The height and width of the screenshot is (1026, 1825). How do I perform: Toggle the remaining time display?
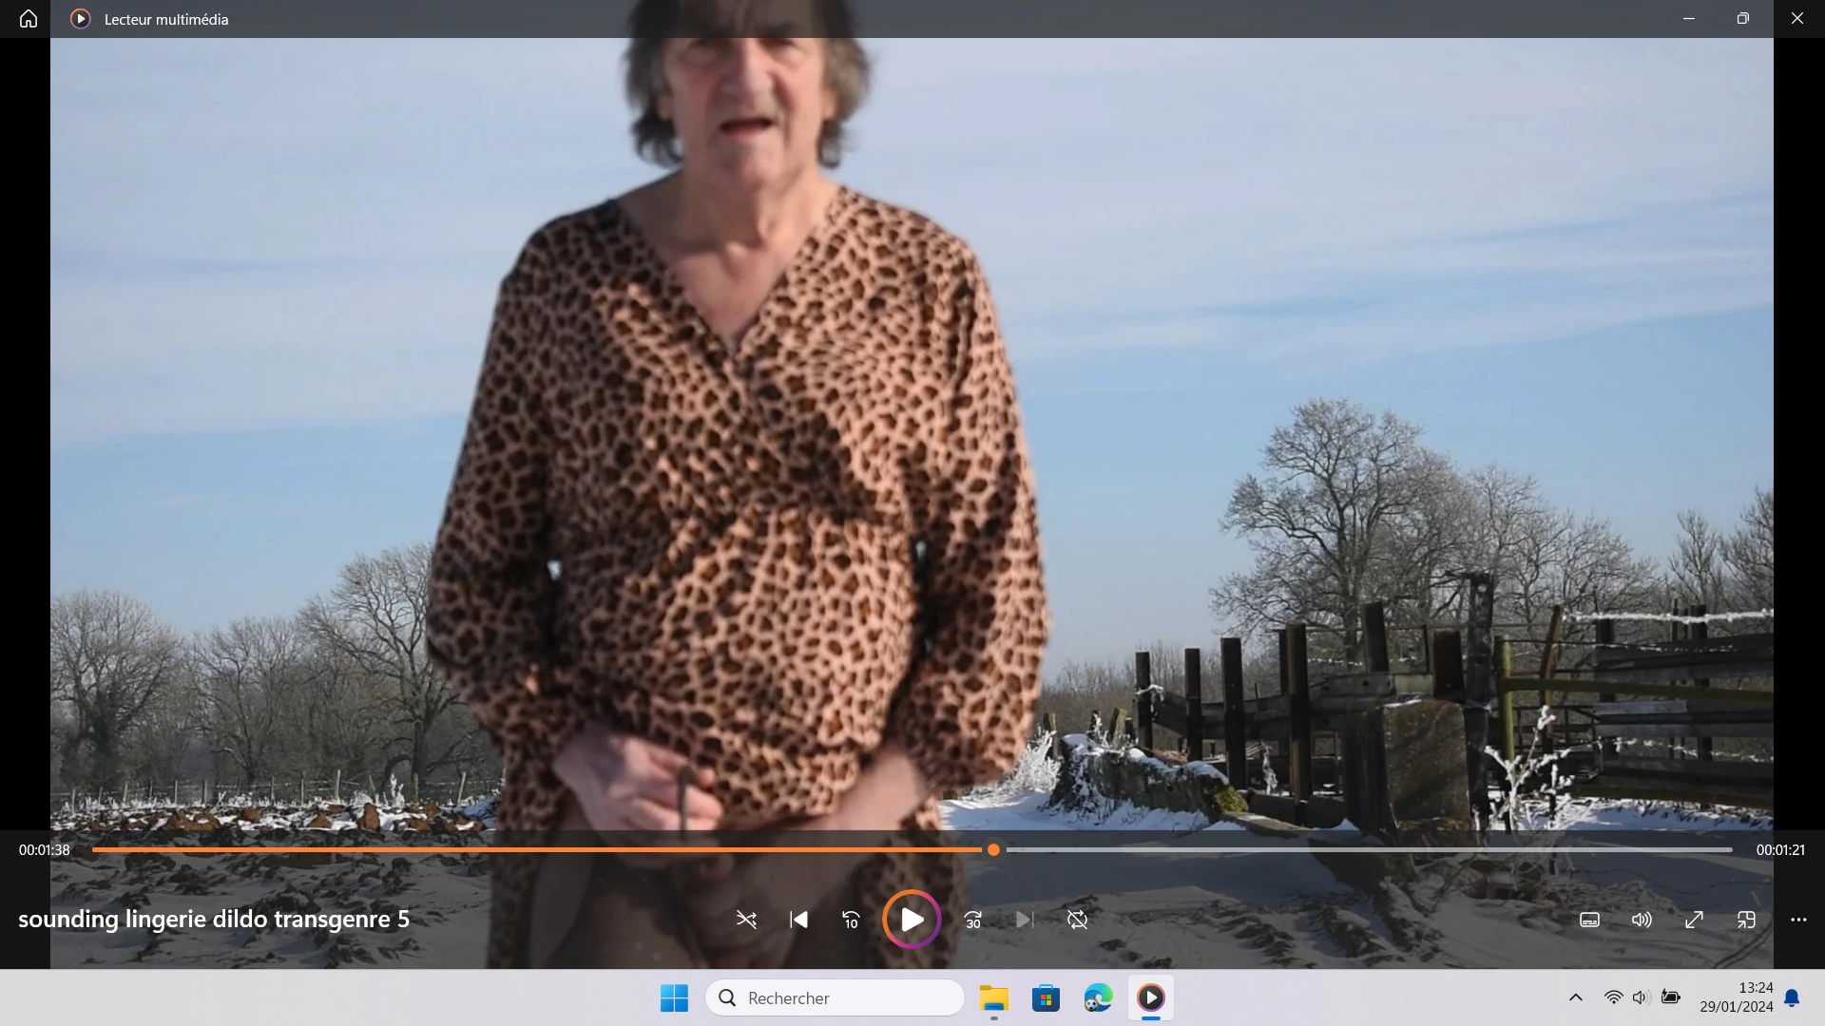pos(1779,850)
